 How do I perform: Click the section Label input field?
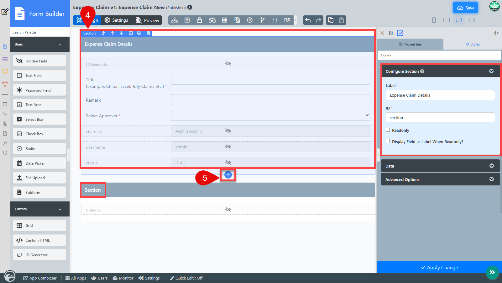(x=440, y=95)
